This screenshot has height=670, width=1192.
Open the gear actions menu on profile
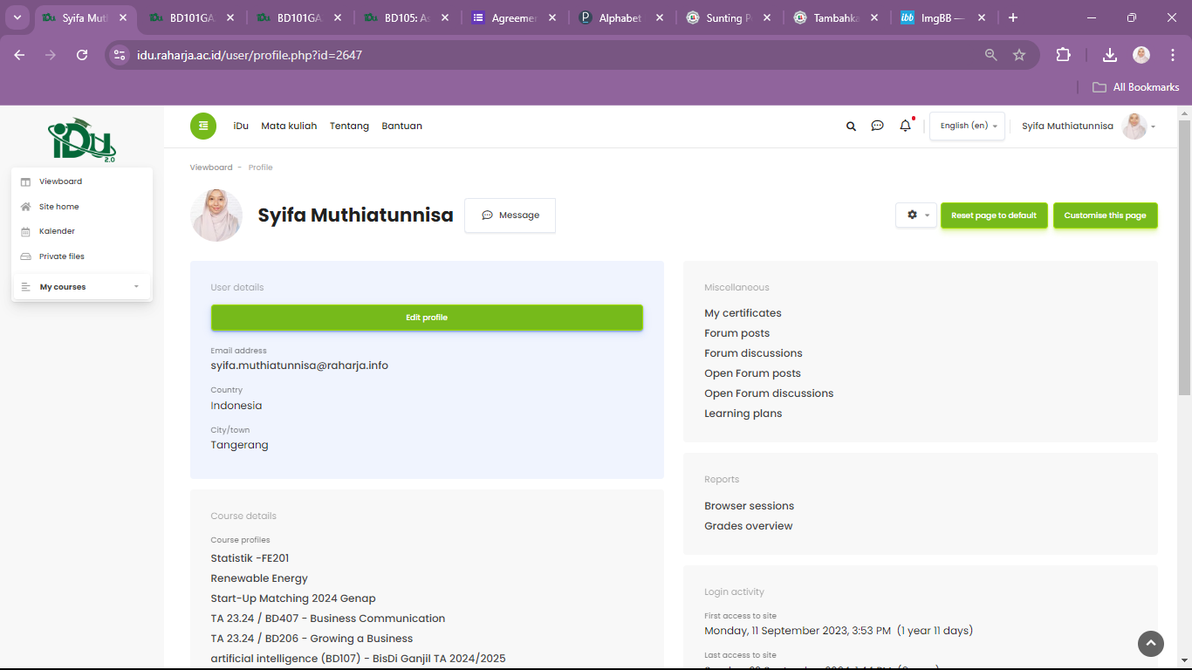(915, 215)
